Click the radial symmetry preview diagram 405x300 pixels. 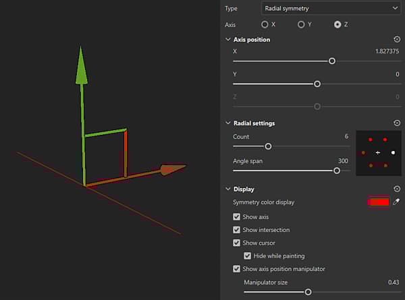coord(379,153)
